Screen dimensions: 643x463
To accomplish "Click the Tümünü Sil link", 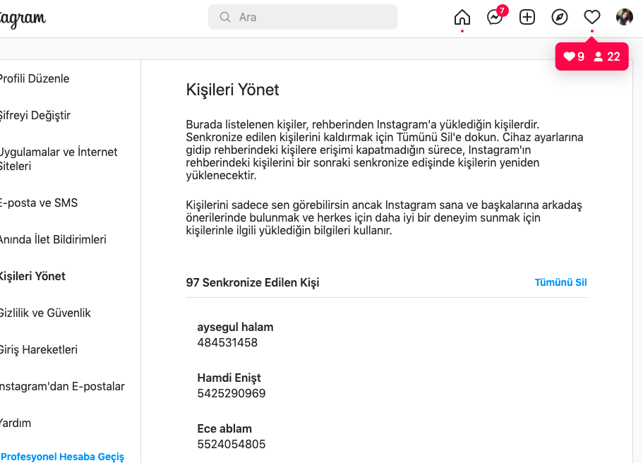I will [560, 282].
